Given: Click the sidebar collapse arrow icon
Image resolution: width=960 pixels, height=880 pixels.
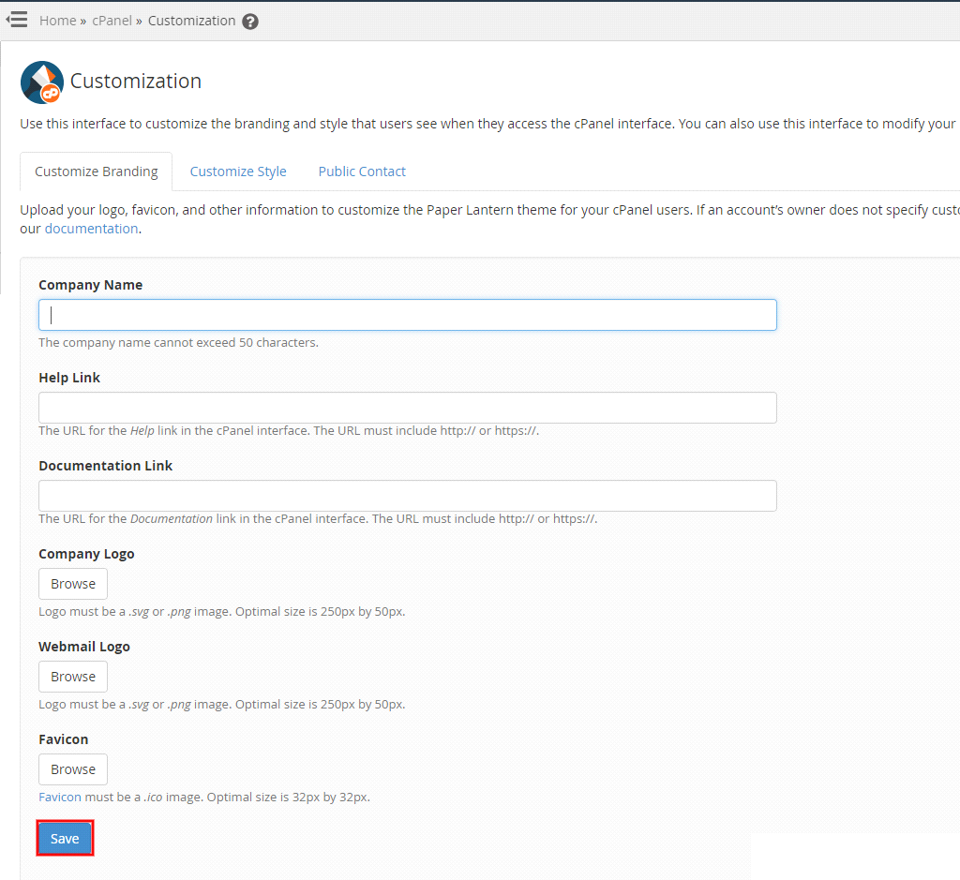Looking at the screenshot, I should click(16, 19).
